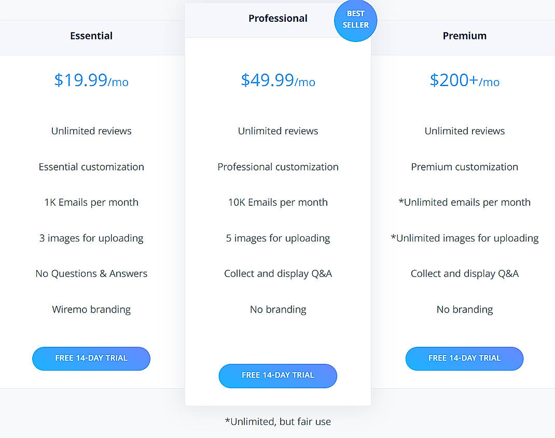Click the Wiremo branding feature text
Screen dimensions: 555x438
[x=91, y=309]
